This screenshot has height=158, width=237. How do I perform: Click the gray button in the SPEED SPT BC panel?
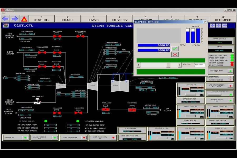222,138
